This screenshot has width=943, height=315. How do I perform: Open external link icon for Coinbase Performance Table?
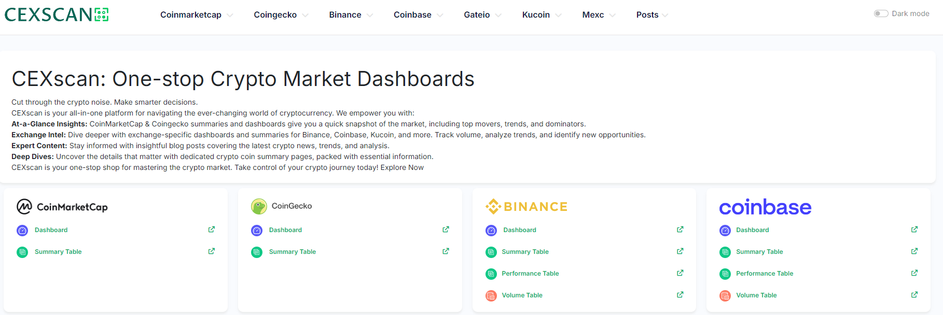[914, 273]
